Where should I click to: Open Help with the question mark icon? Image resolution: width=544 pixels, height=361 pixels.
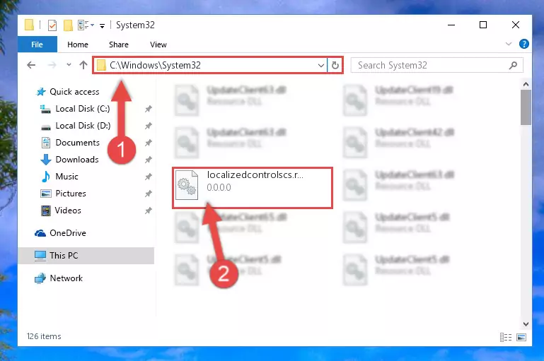click(x=524, y=44)
